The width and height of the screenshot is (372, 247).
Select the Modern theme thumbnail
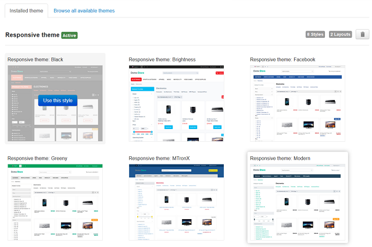(298, 202)
